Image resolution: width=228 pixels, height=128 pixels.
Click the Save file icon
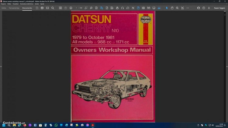(x=37, y=8)
